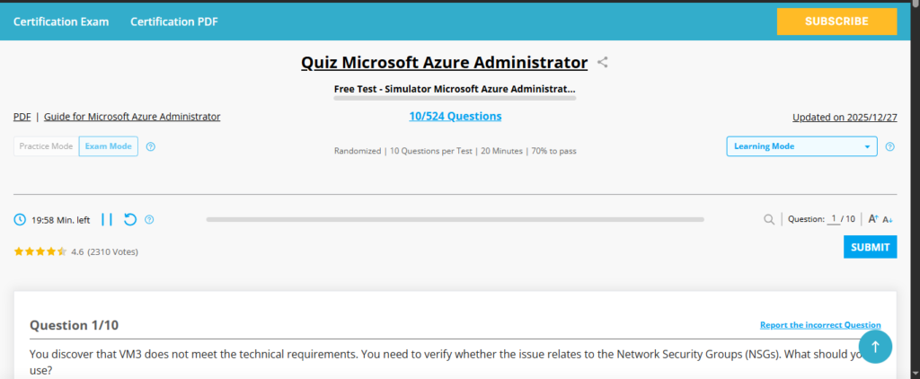
Task: Submit the exam with SUBMIT button
Action: tap(870, 247)
